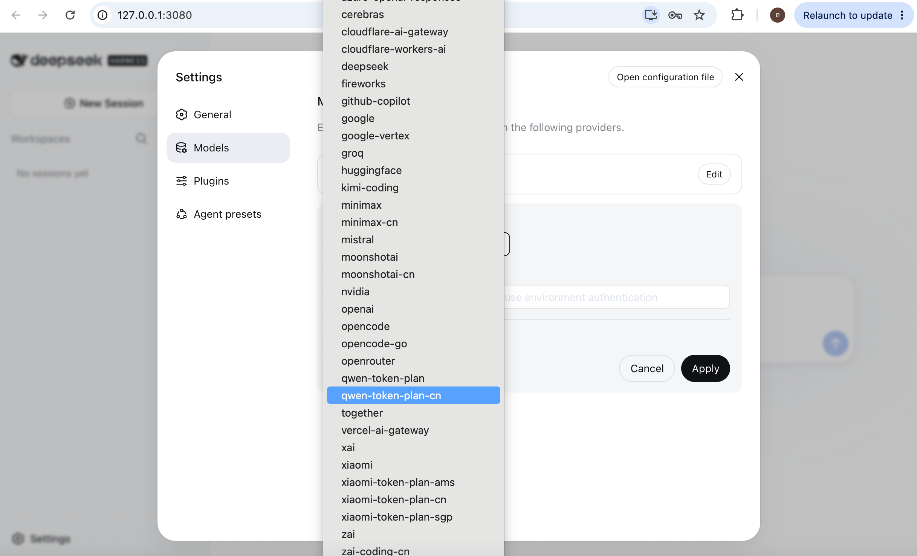Viewport: 917px width, 556px height.
Task: Choose openrouter provider
Action: (414, 361)
